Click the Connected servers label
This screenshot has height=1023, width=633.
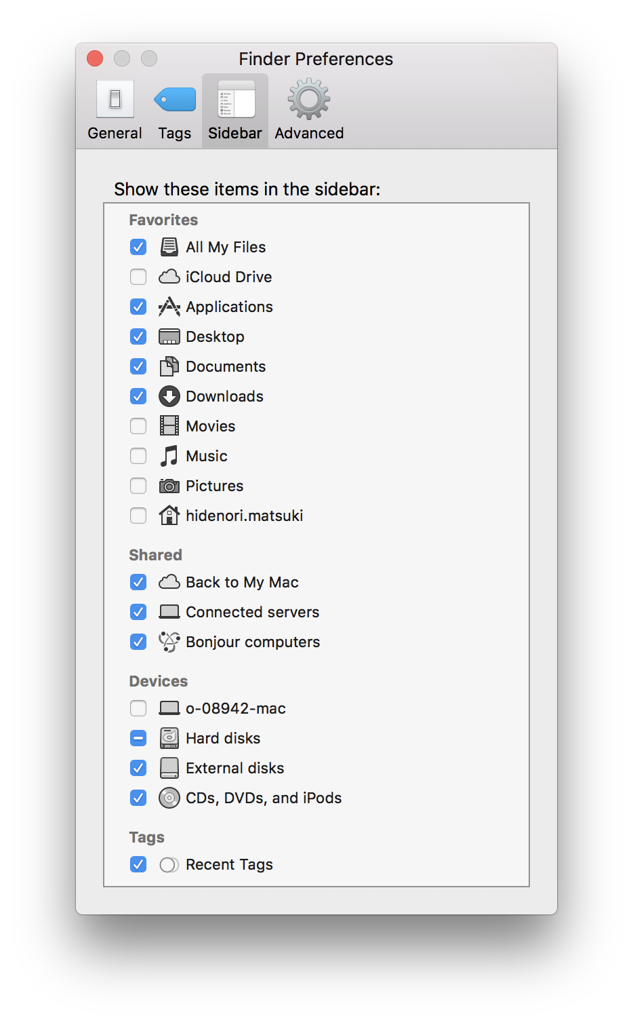(x=253, y=612)
